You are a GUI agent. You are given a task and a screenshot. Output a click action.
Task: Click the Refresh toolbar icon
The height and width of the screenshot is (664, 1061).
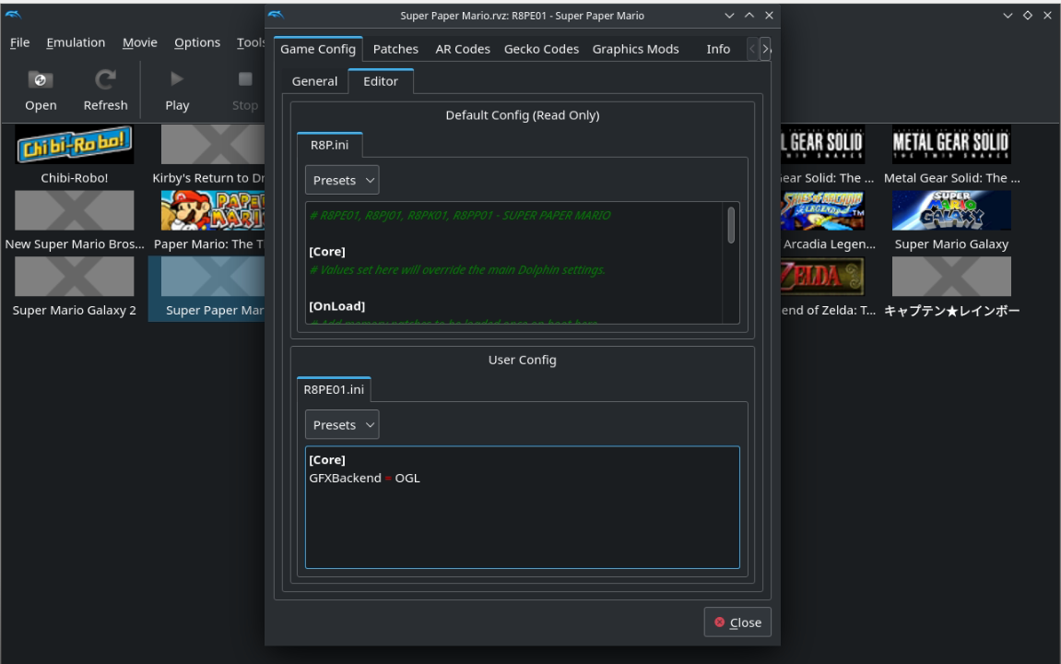[105, 80]
